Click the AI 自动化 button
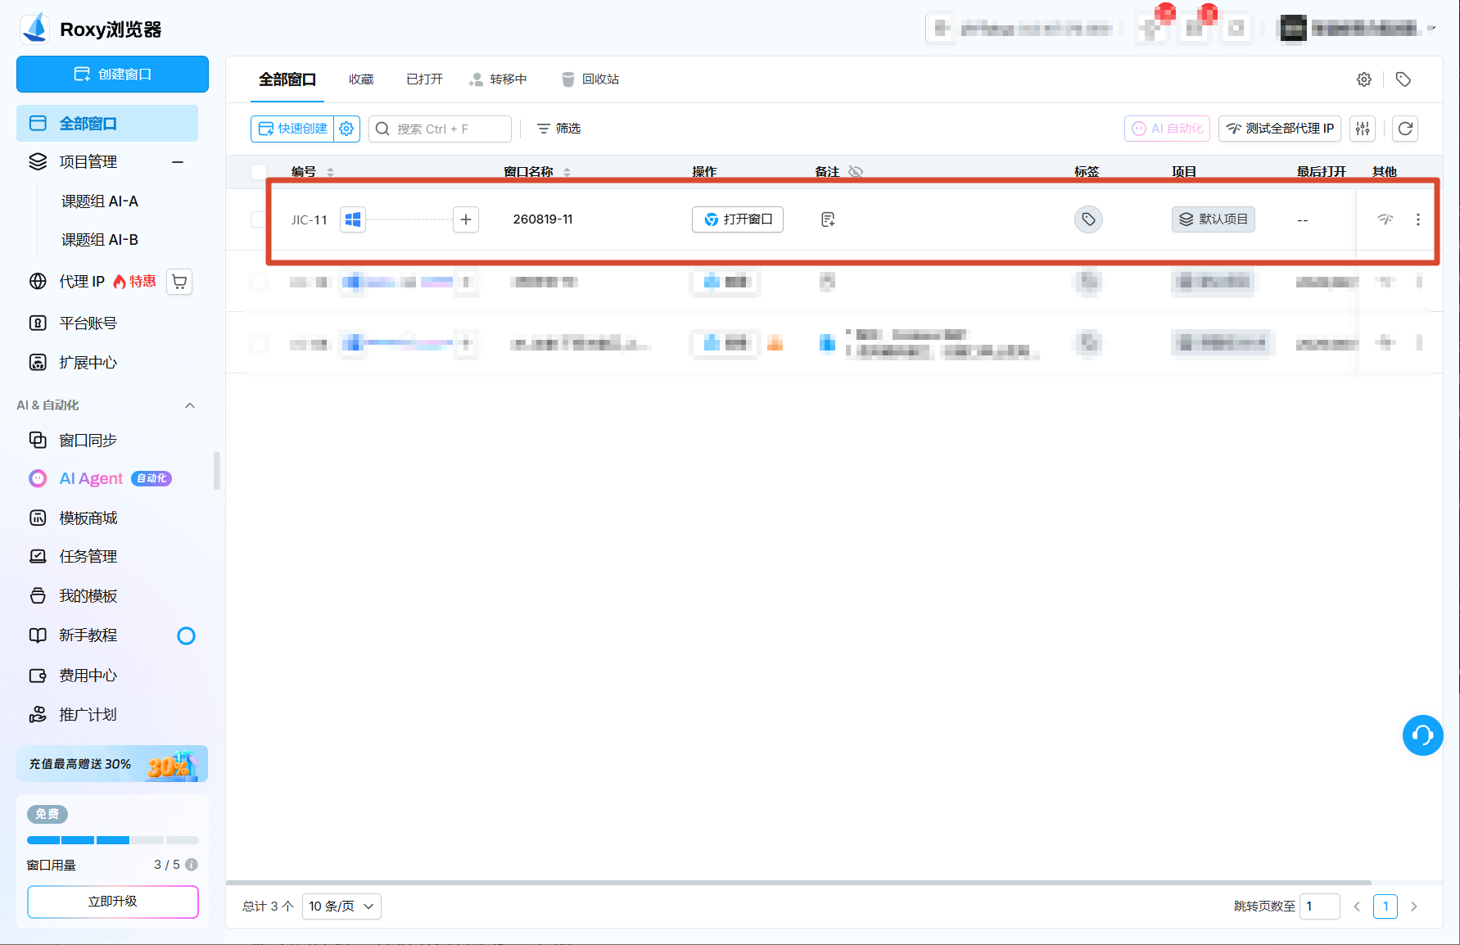 pos(1168,129)
